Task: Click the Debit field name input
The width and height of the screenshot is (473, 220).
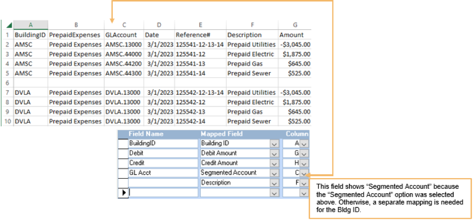Action: (x=163, y=153)
